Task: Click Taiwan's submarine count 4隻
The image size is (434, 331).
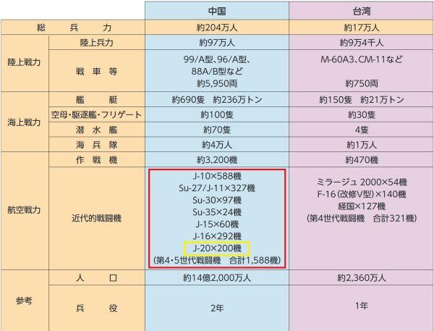Action: 360,130
